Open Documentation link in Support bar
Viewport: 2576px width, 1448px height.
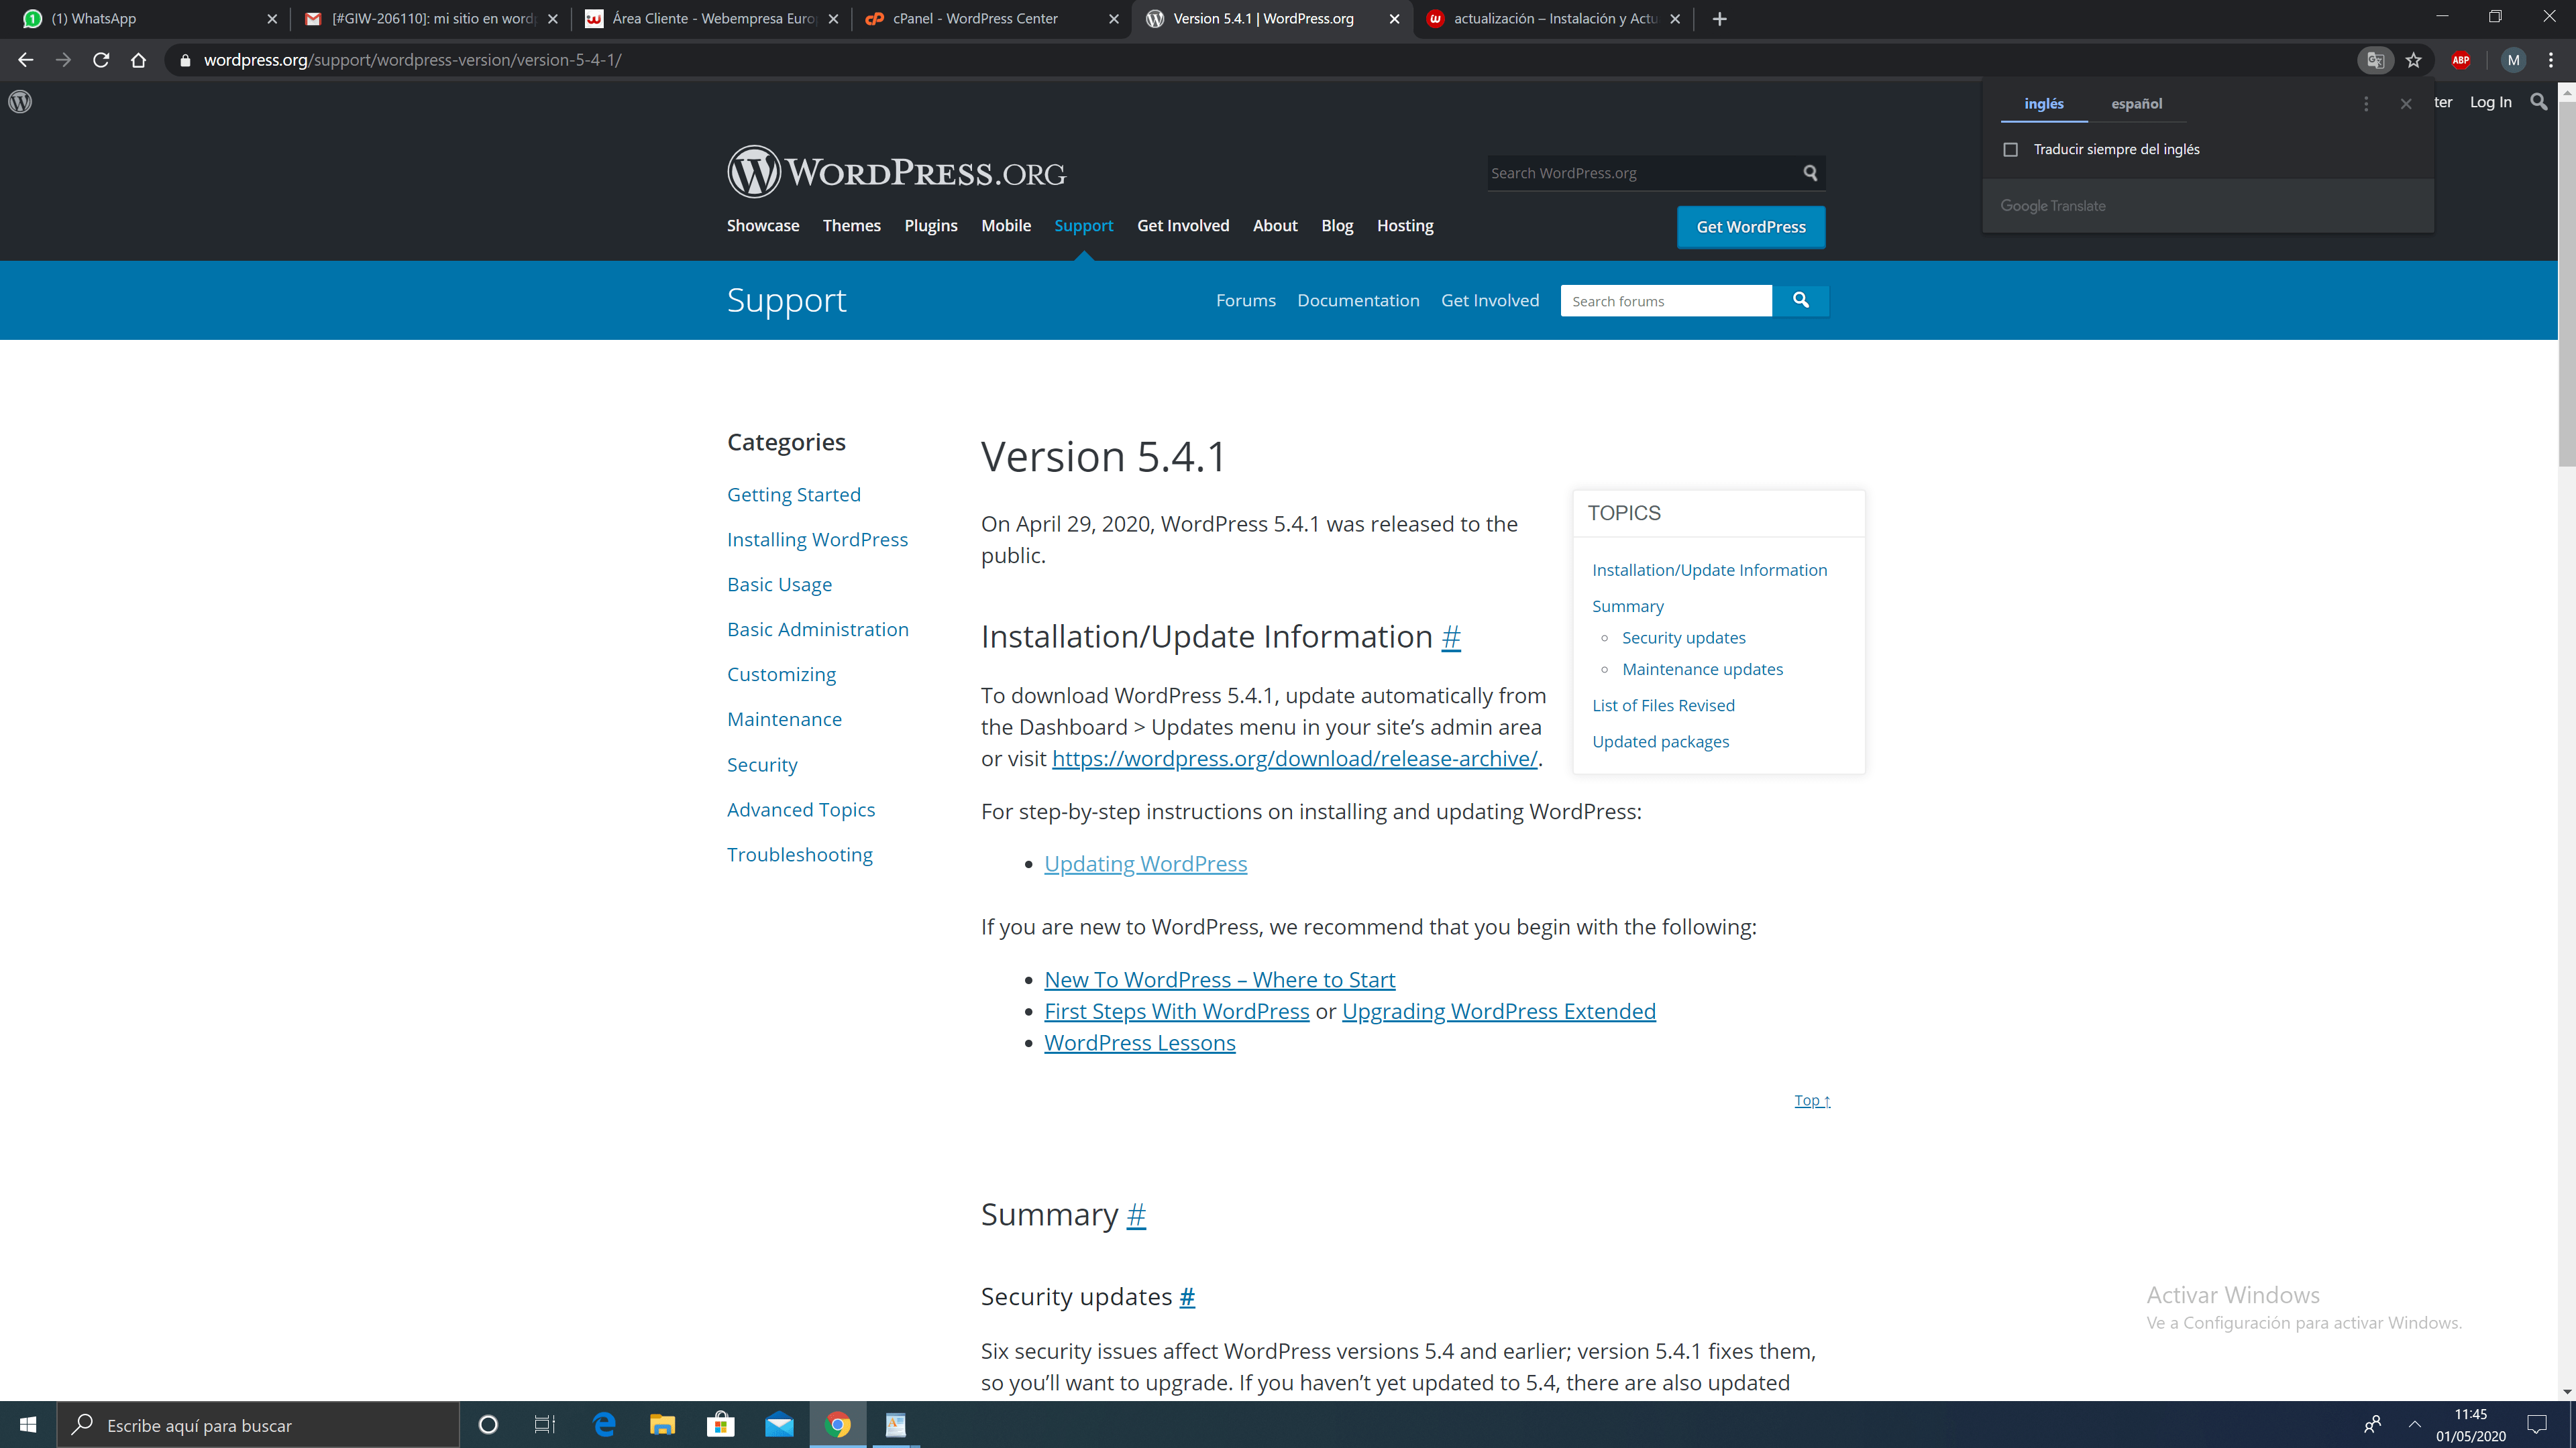1358,301
